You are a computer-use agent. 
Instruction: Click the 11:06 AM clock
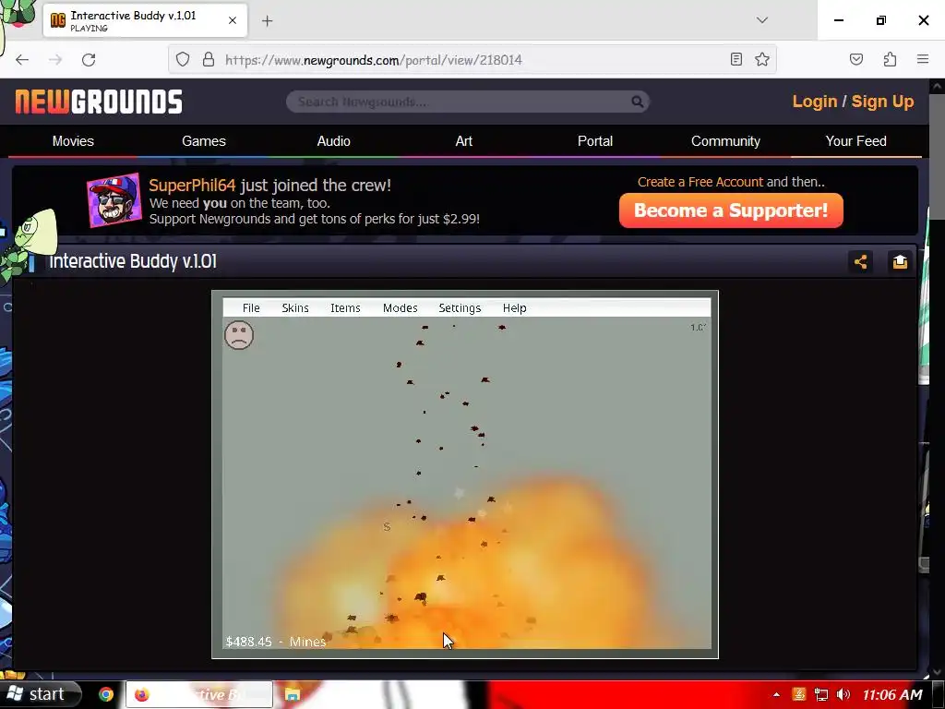pyautogui.click(x=892, y=694)
